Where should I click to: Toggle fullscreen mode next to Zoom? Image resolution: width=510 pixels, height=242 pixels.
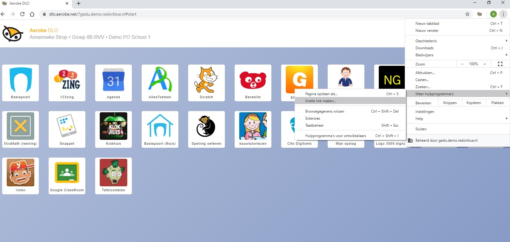500,64
